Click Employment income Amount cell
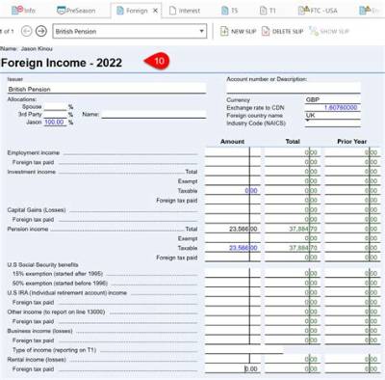The width and height of the screenshot is (385, 380). point(233,152)
